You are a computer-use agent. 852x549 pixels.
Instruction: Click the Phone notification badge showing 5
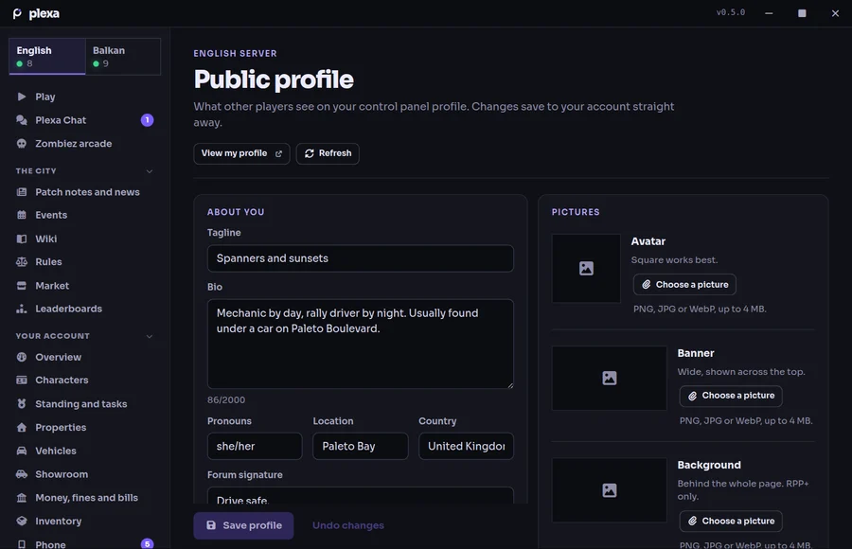[x=148, y=543]
